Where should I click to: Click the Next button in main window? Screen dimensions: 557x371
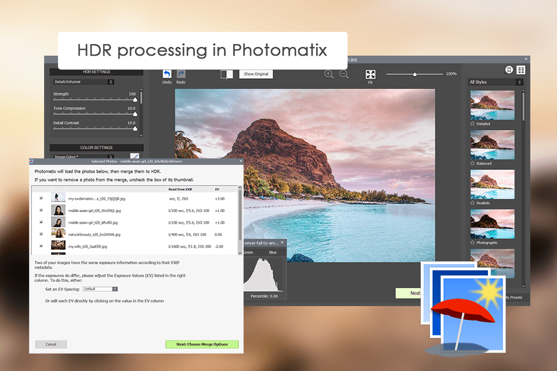pos(408,293)
